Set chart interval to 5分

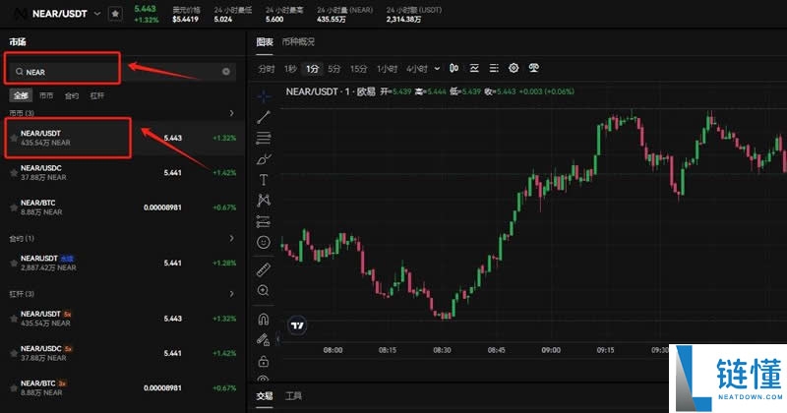334,69
